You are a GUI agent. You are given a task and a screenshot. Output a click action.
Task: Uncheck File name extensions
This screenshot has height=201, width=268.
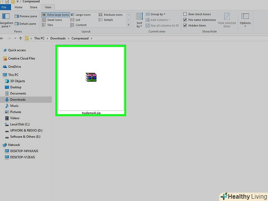pos(185,20)
